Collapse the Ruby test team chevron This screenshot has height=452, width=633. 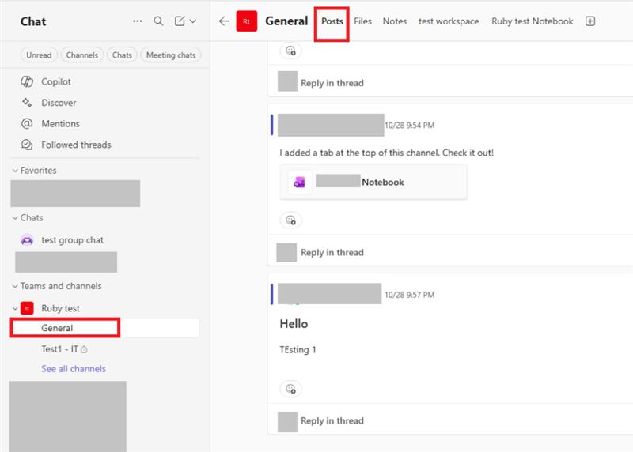click(x=15, y=308)
